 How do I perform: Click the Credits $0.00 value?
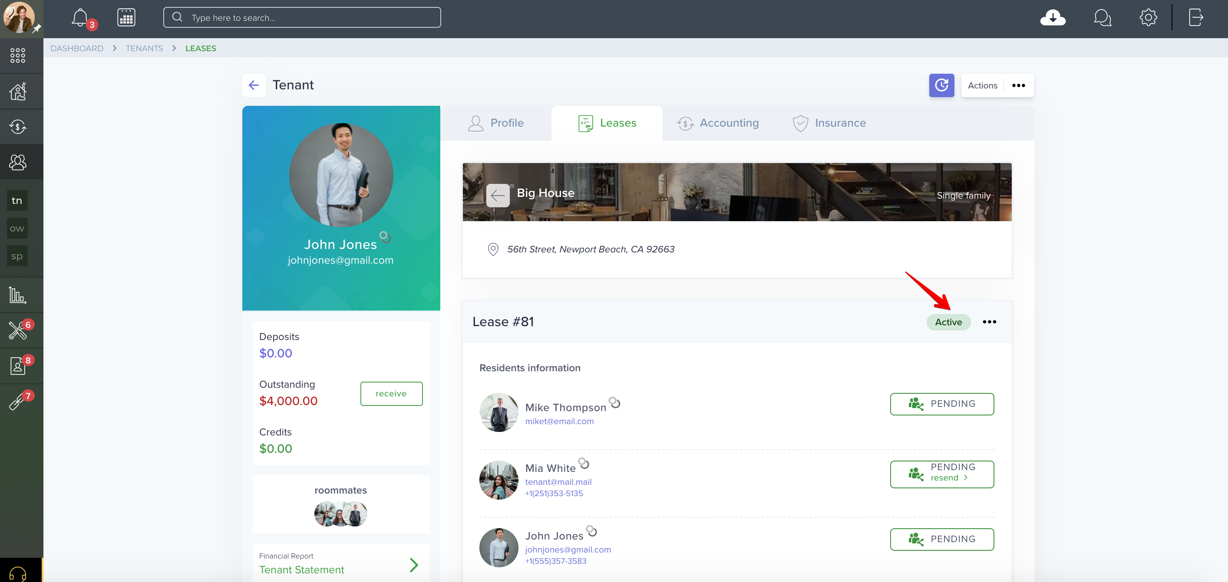pos(276,449)
